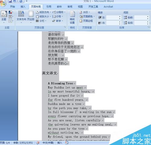151x145 pixels.
Task: Click line 那颤抖的叶
Action: [56, 39]
